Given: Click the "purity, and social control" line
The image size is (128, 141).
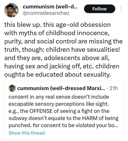Looking at the screenshot, I should [x=63, y=41].
